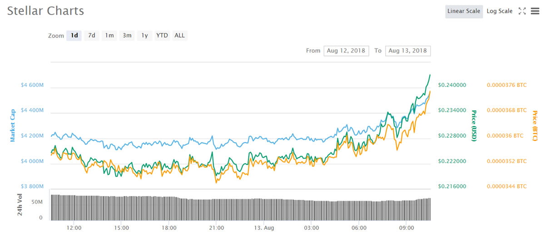Edit the To date field
This screenshot has height=240, width=545.
click(408, 51)
